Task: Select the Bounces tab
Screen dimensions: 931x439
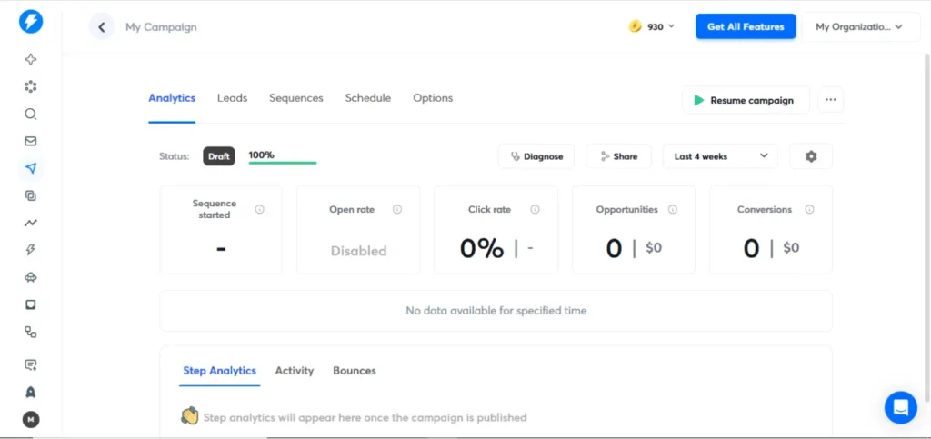Action: coord(355,371)
